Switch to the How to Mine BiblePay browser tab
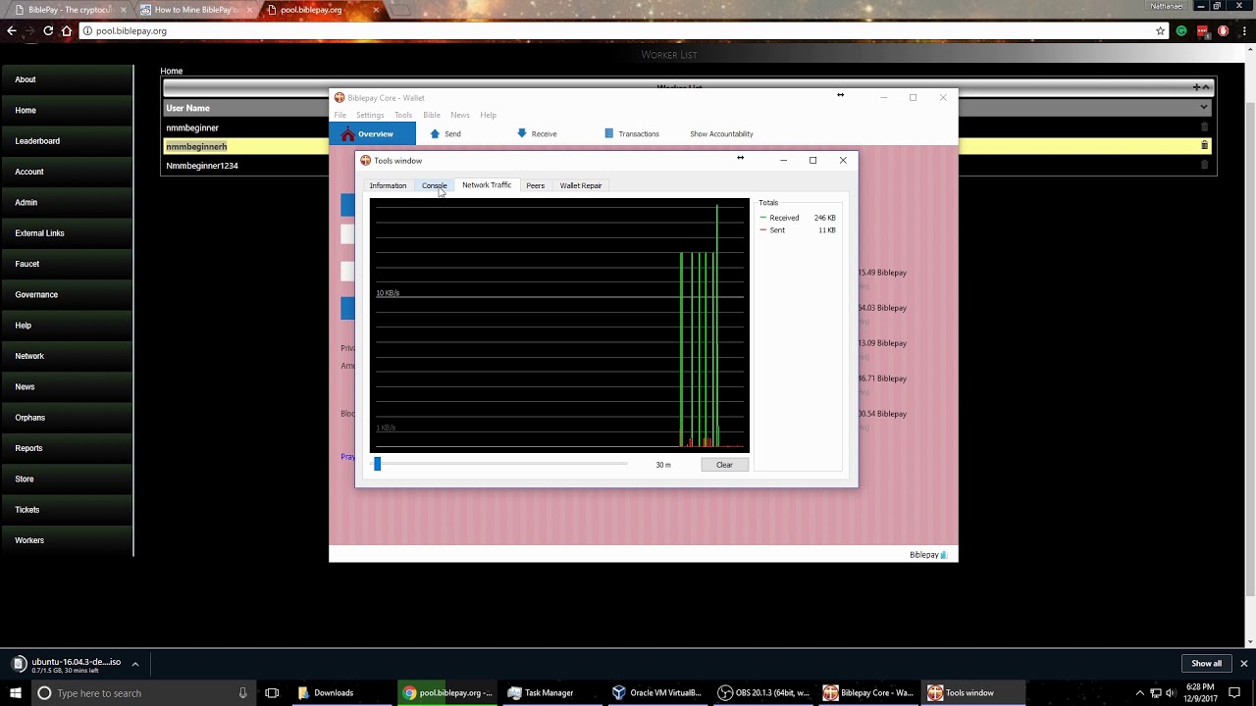Viewport: 1256px width, 706px height. pos(196,10)
